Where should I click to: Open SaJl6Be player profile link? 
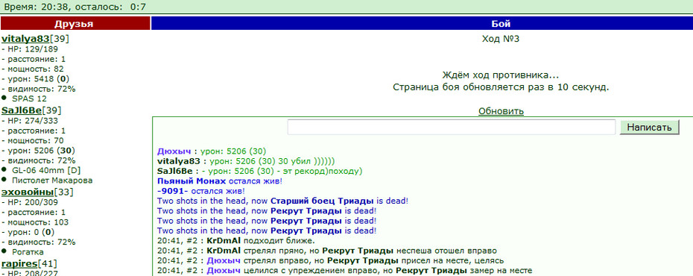(22, 110)
